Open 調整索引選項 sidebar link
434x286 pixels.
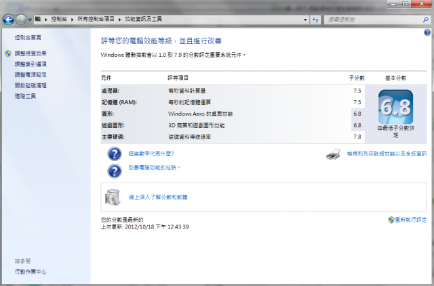pyautogui.click(x=31, y=64)
